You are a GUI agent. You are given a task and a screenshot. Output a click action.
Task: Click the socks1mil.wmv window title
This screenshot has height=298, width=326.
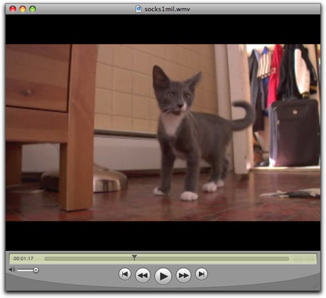(167, 9)
